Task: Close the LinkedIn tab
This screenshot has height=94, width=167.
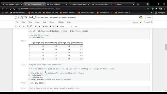Action: click(x=66, y=4)
